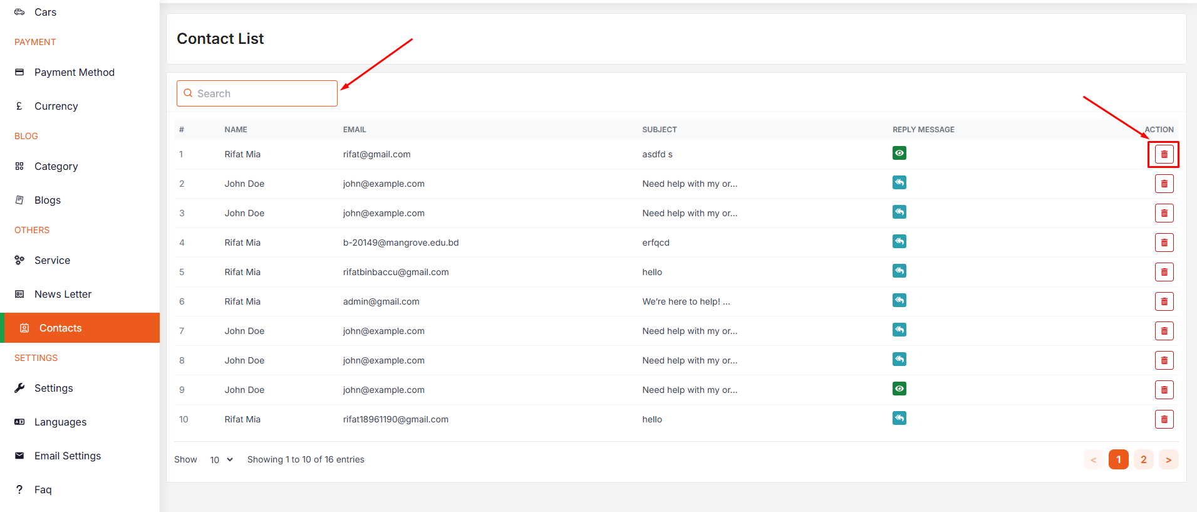Screen dimensions: 1197x512
Task: Delete the b-20149@mangrove.edu.bd contact
Action: (x=1164, y=243)
